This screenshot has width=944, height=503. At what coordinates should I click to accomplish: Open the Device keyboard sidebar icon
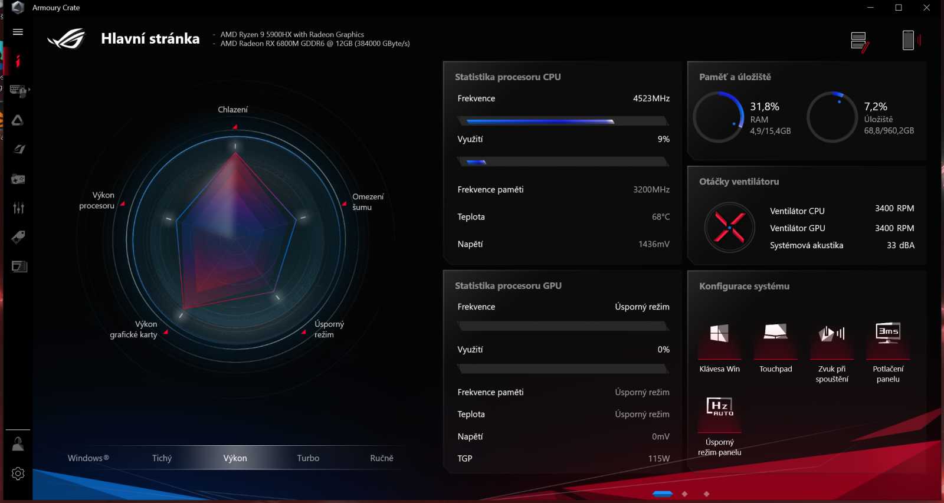point(18,91)
